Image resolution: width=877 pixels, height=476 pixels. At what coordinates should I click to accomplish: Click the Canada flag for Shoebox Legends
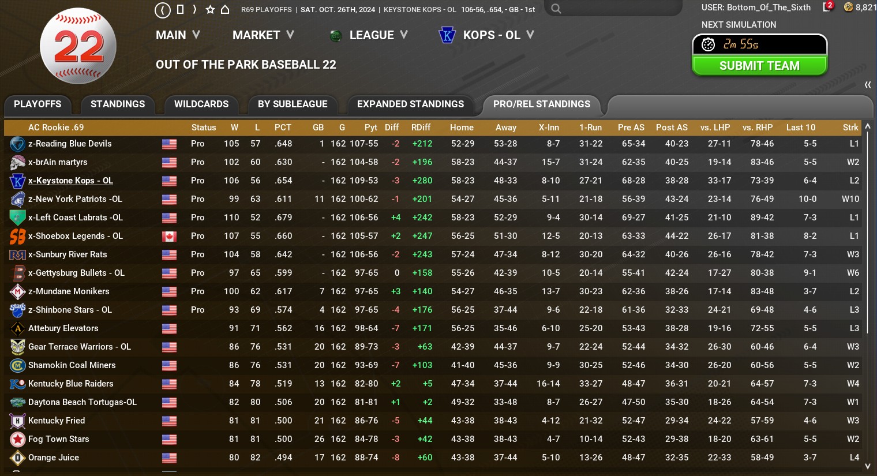point(169,236)
